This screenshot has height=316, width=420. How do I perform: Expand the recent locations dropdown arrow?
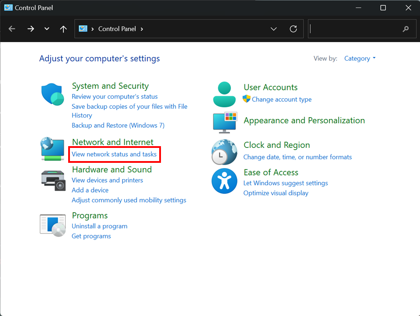tap(47, 29)
